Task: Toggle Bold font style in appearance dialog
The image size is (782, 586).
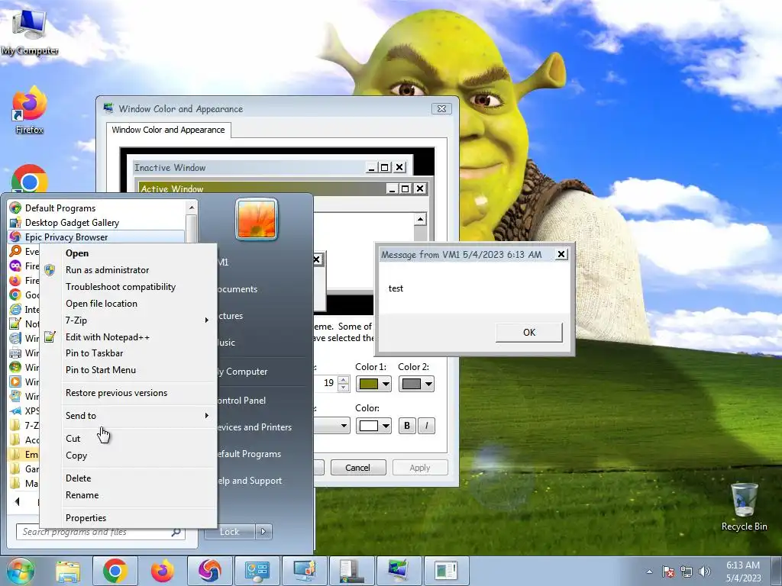Action: tap(407, 426)
